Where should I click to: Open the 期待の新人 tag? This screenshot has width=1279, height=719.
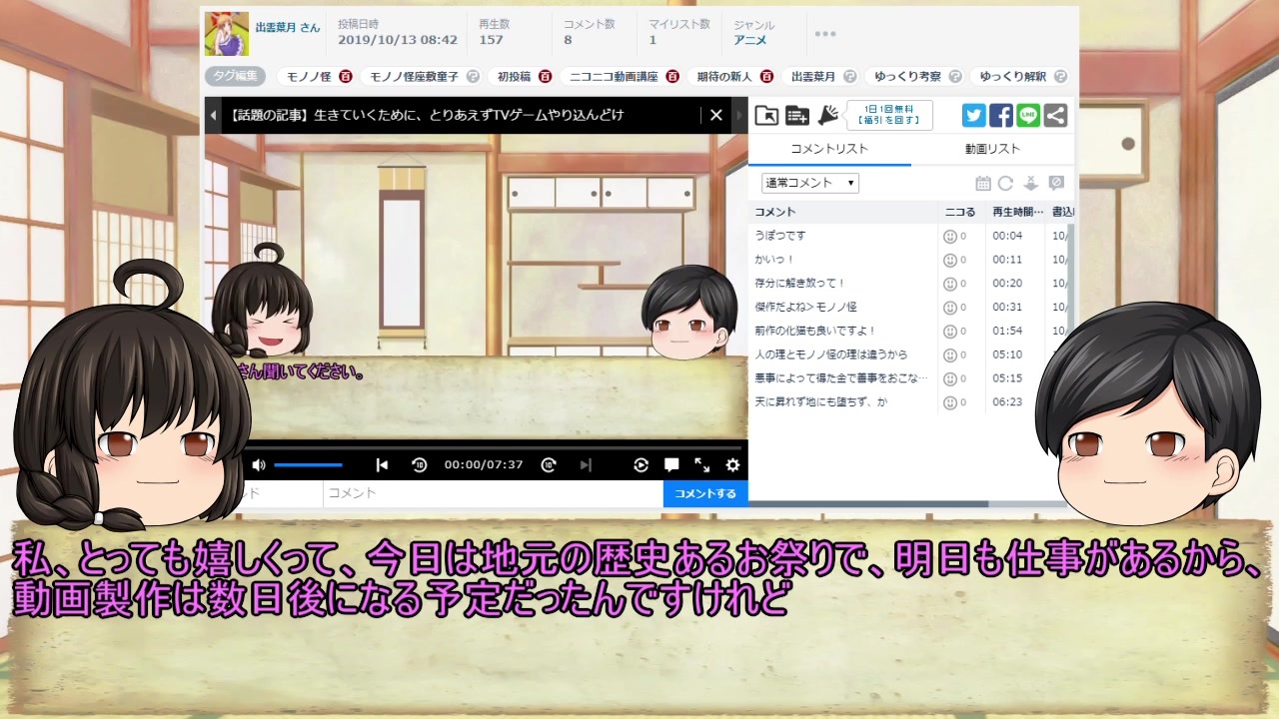coord(724,76)
